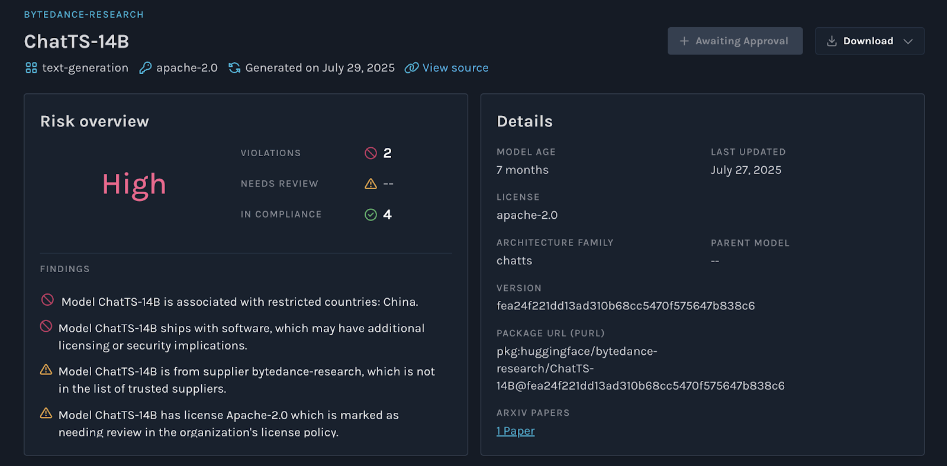Click the apache-2.0 license key icon
Image resolution: width=947 pixels, height=466 pixels.
(145, 68)
